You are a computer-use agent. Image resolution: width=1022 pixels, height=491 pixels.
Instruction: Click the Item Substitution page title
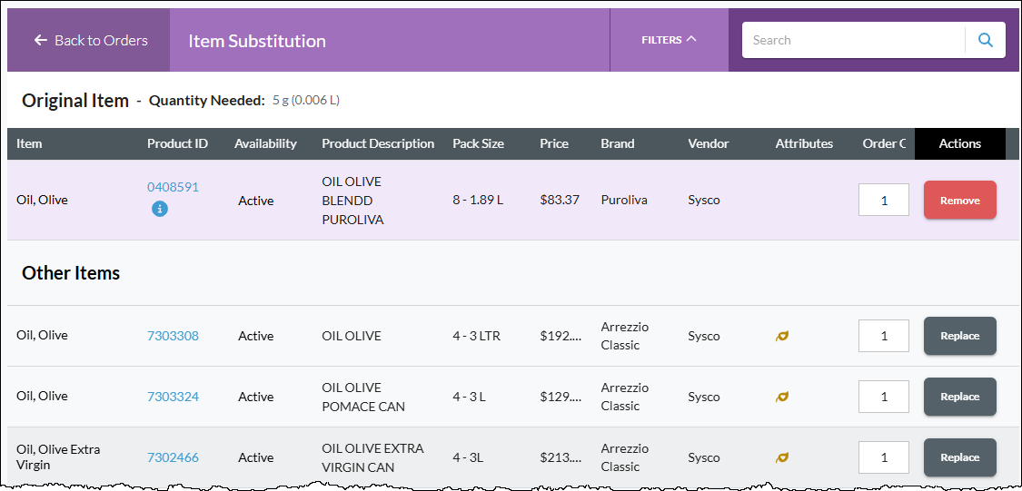click(257, 41)
